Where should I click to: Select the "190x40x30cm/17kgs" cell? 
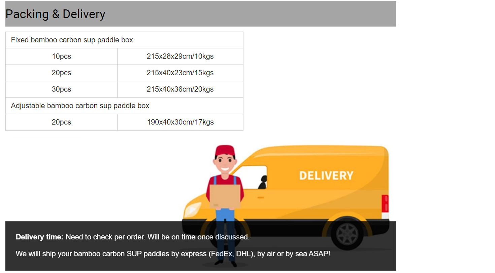tap(180, 122)
